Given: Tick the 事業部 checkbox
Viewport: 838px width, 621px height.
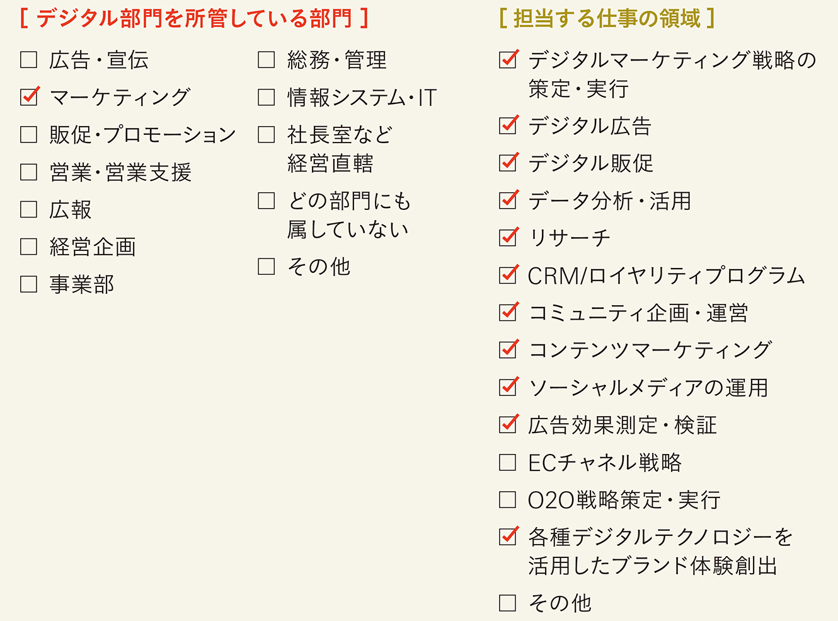Looking at the screenshot, I should tap(29, 284).
